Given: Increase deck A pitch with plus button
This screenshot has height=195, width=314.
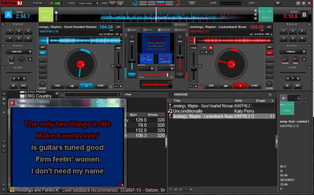Looking at the screenshot, I should 121,86.
